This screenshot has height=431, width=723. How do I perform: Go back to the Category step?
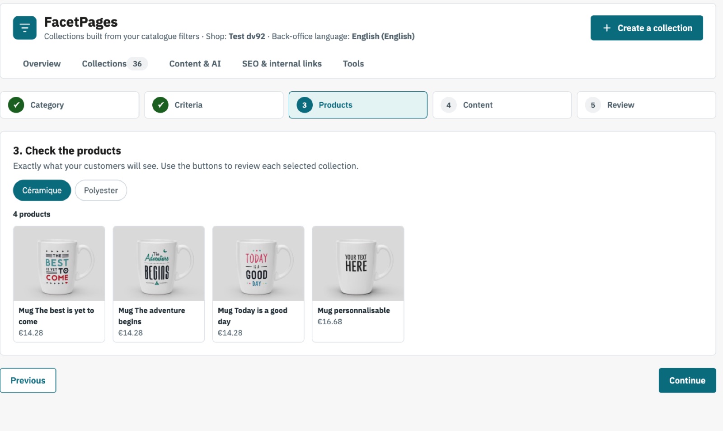coord(70,105)
